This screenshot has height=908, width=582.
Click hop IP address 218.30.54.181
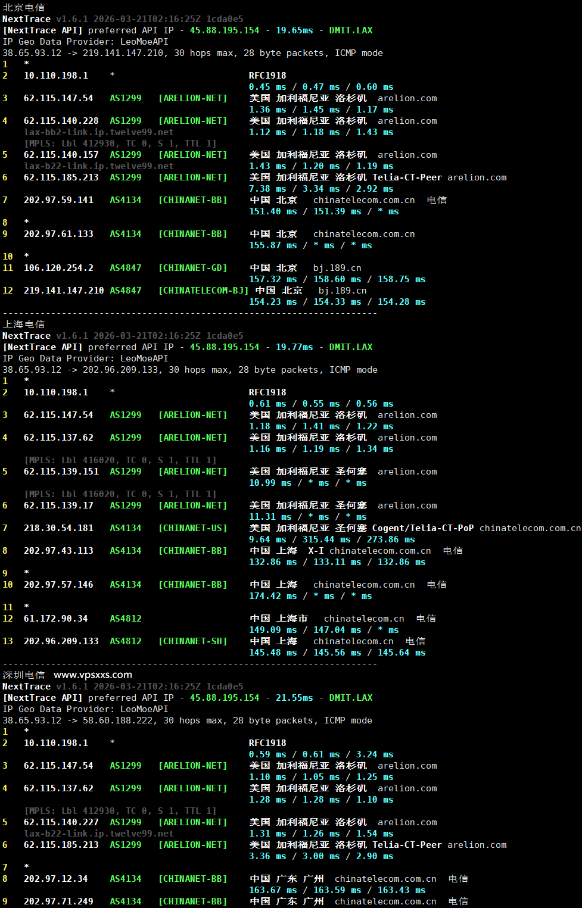[58, 528]
